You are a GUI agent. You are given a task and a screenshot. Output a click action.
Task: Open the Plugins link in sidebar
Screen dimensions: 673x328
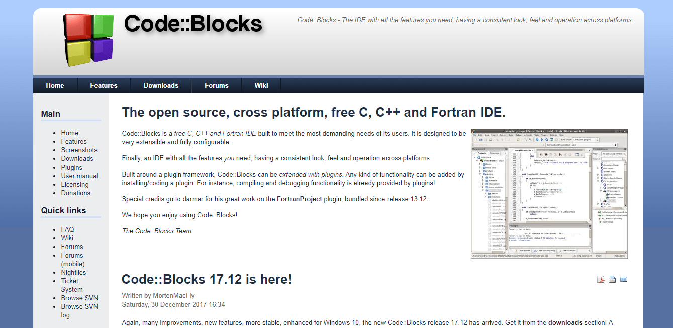[x=71, y=167]
